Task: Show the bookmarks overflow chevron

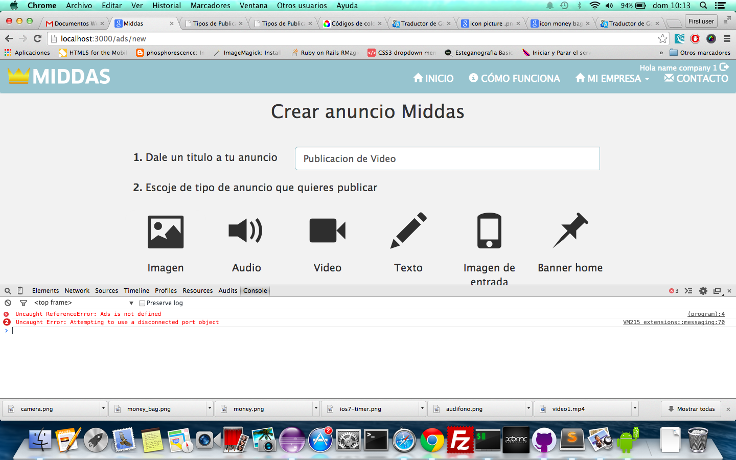Action: pos(661,53)
